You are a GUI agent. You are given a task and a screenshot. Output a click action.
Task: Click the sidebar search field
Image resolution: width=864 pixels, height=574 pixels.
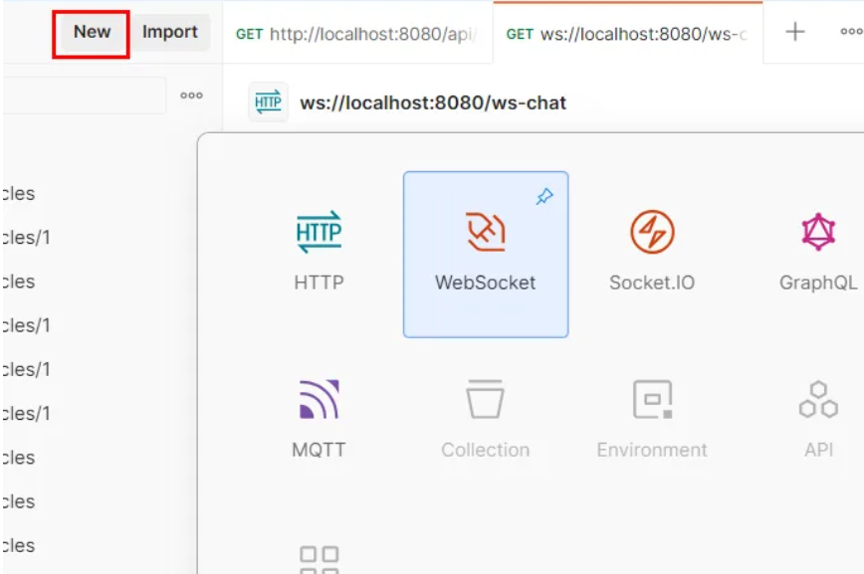tap(84, 96)
